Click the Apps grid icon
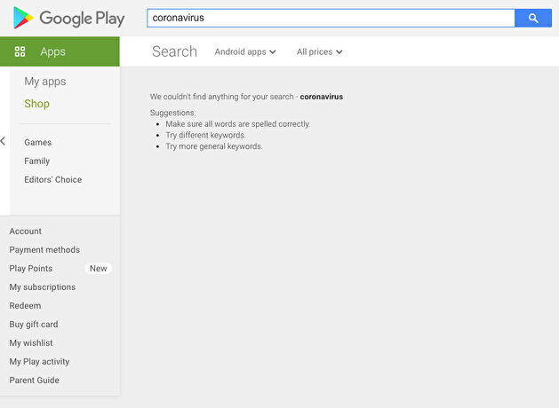 (x=20, y=51)
